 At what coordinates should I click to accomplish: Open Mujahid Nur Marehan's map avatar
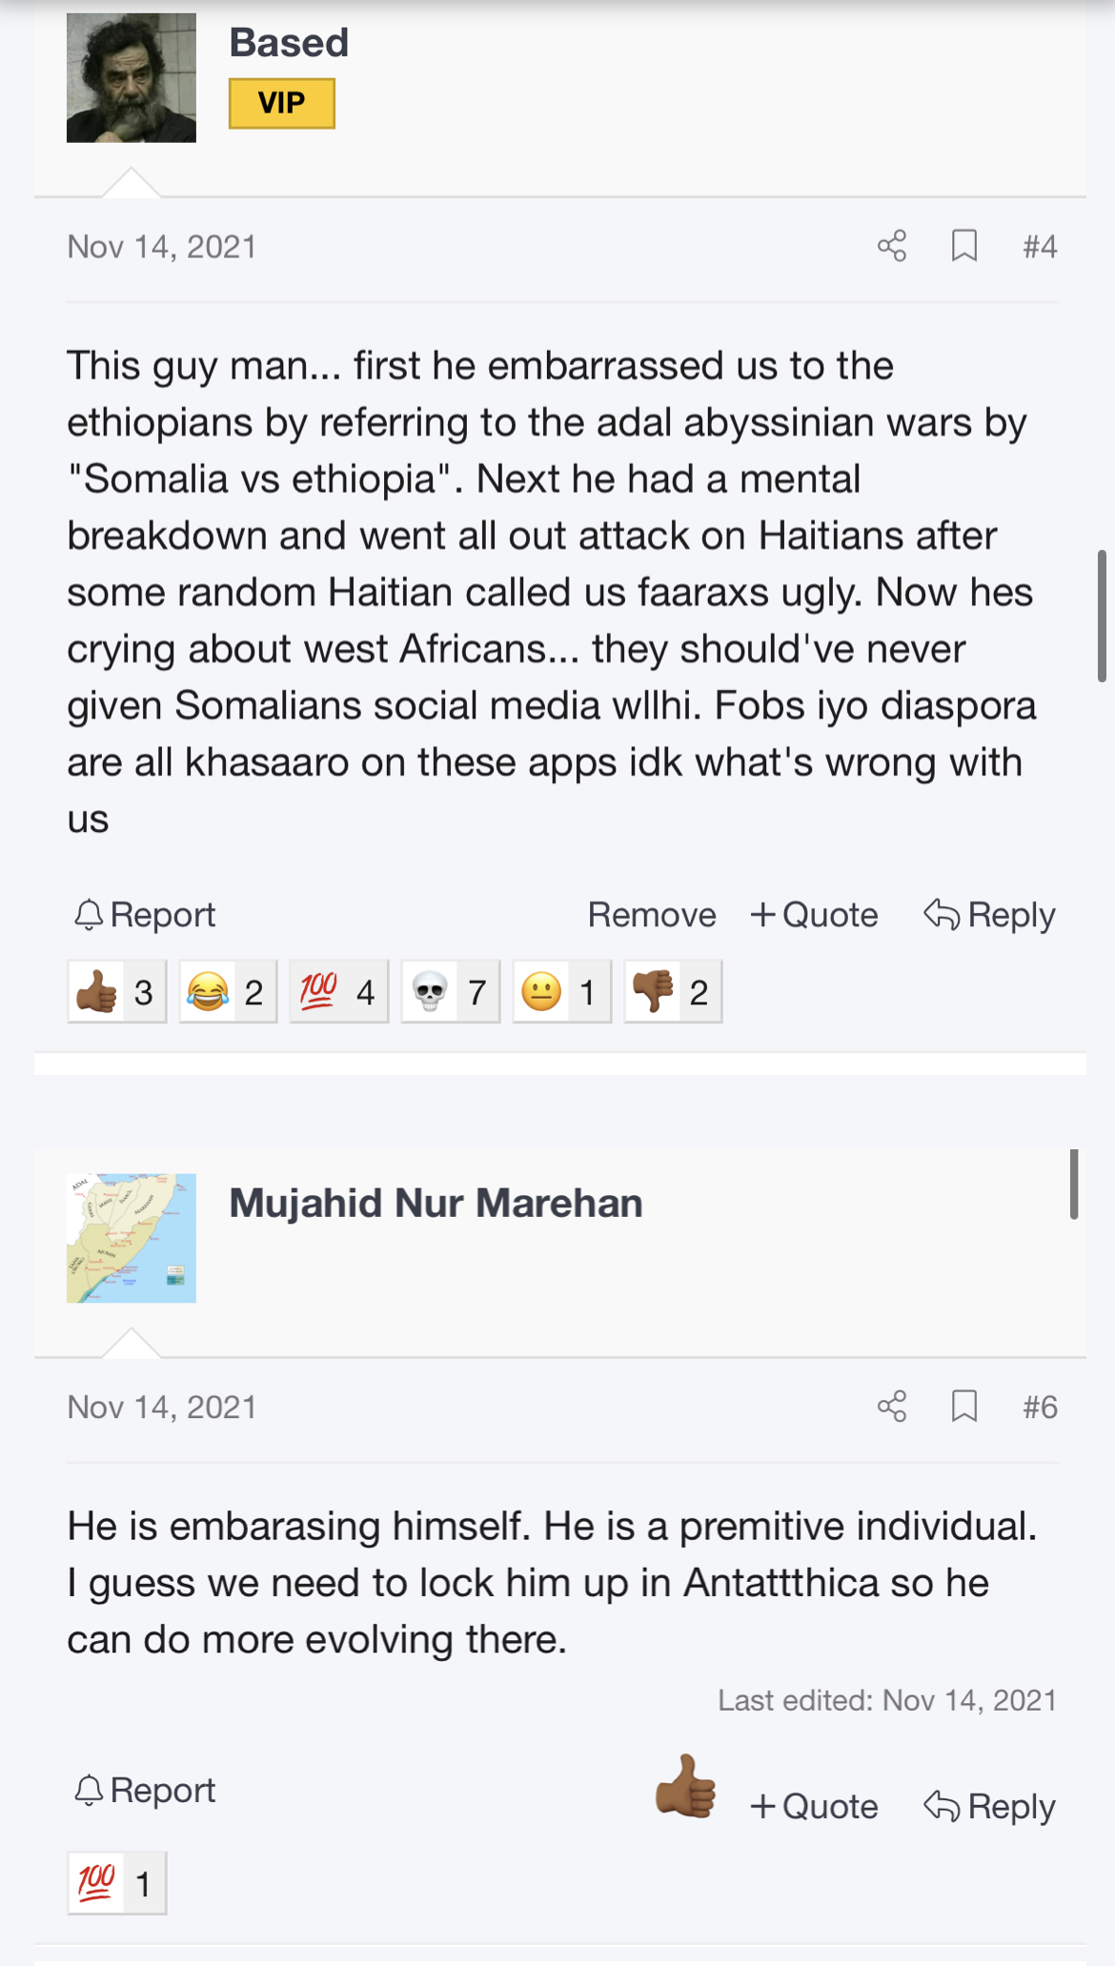point(132,1238)
